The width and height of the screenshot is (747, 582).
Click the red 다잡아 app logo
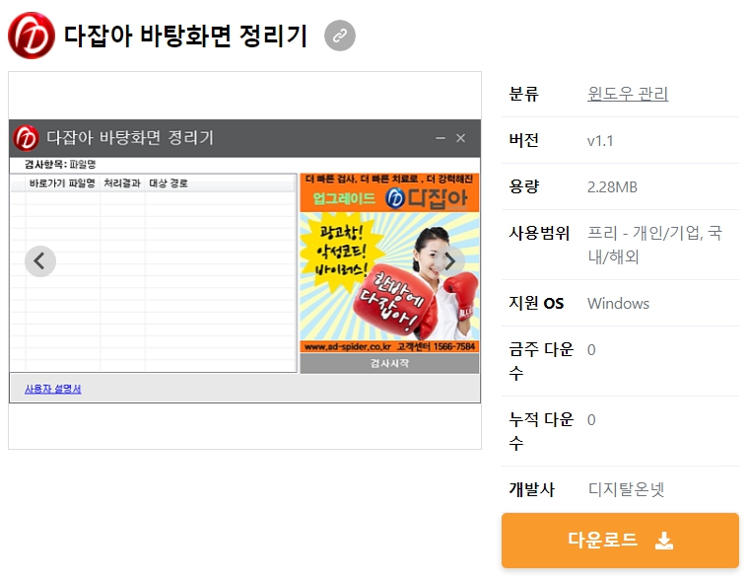[32, 36]
